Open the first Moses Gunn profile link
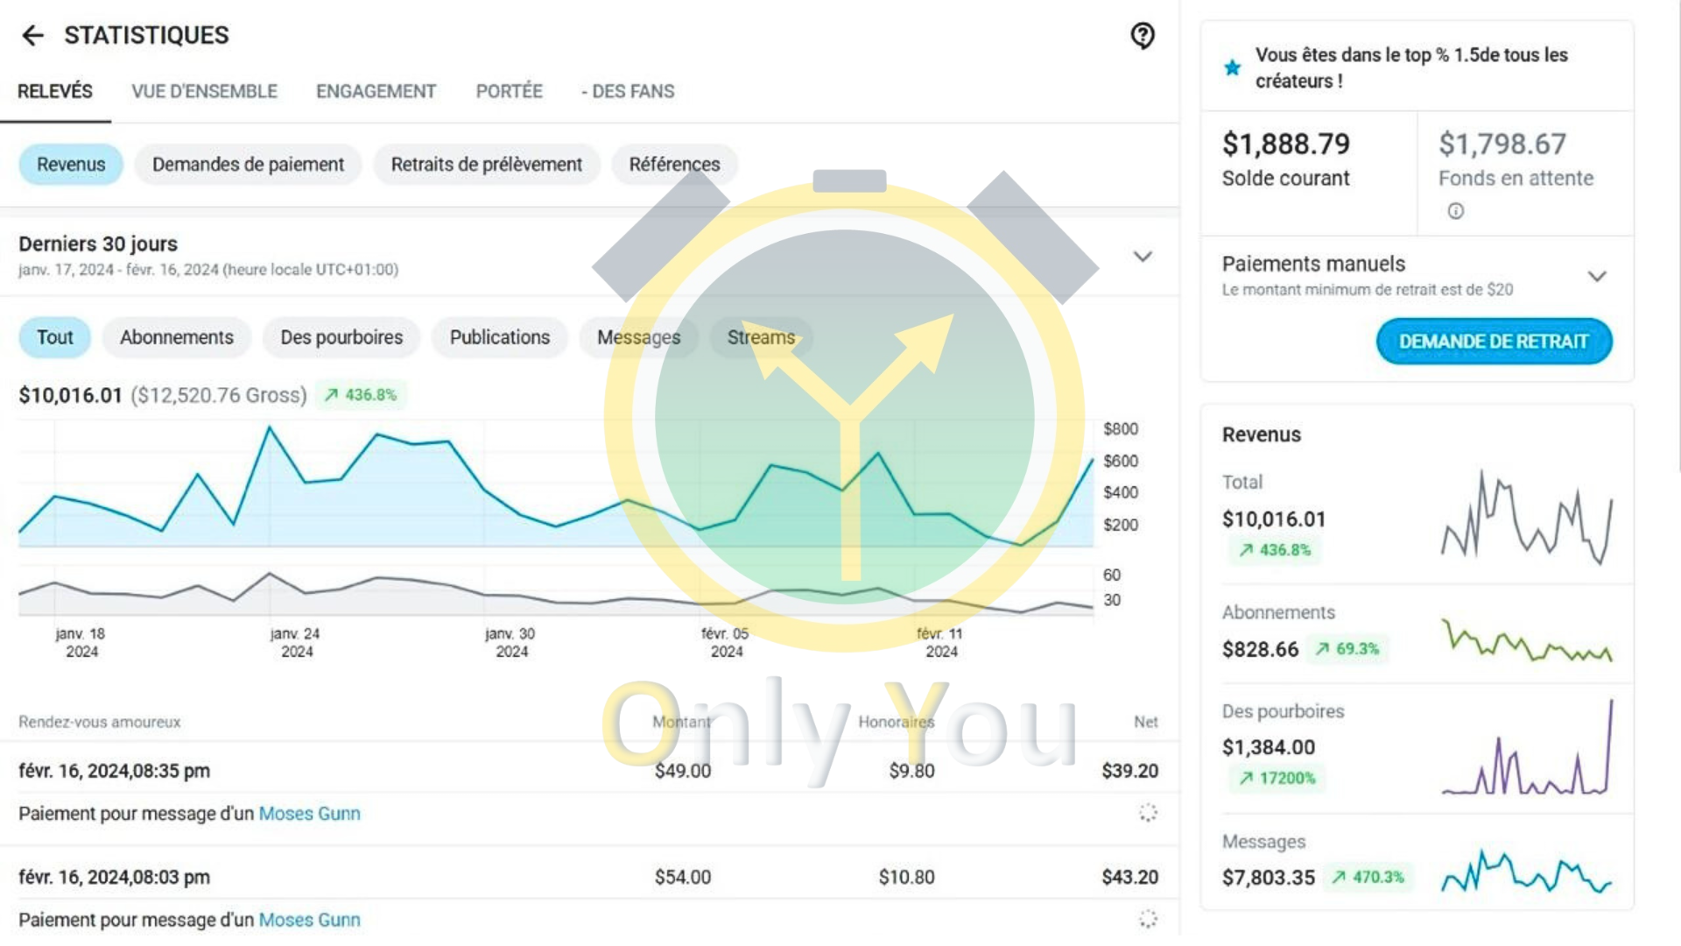1681x946 pixels. [x=309, y=814]
